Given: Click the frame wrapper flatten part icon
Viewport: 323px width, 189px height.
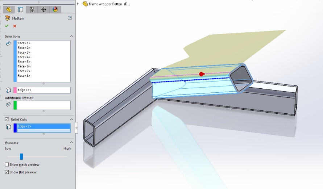Looking at the screenshot, I should click(x=85, y=4).
